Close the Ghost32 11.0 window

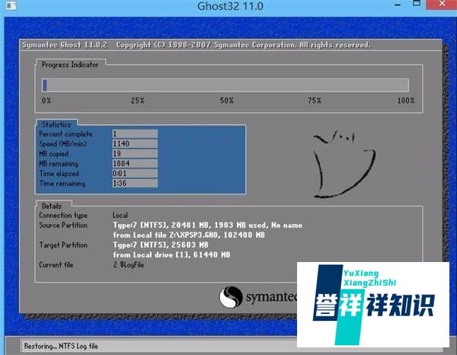tap(441, 4)
